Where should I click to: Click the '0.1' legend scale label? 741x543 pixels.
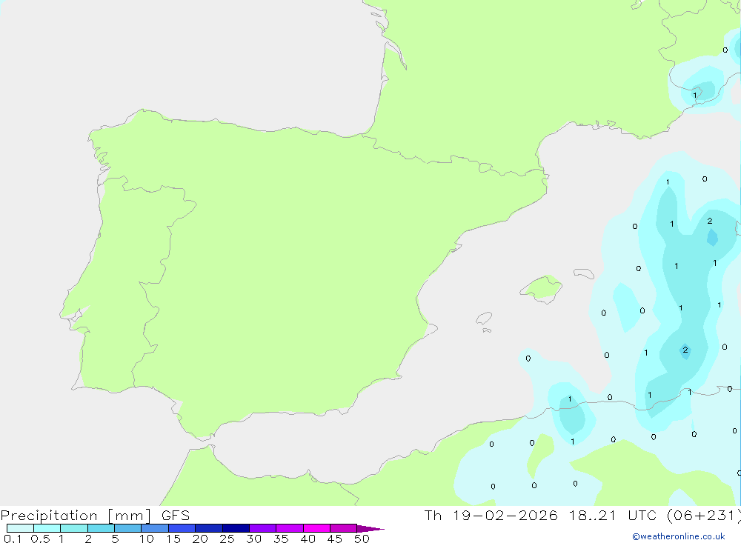tap(13, 539)
